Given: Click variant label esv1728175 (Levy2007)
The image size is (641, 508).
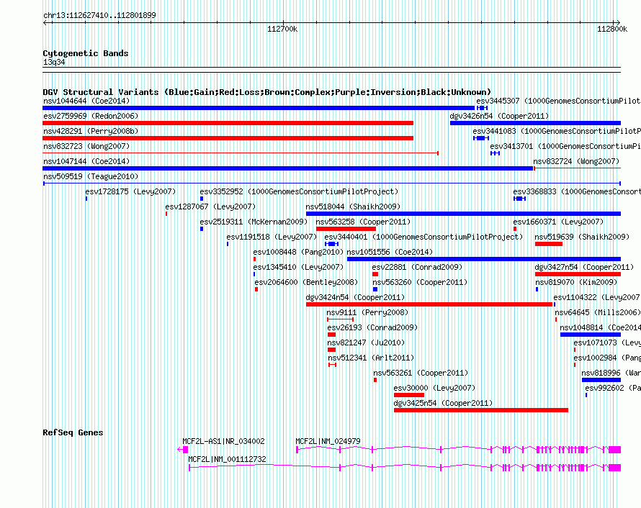Looking at the screenshot, I should [130, 191].
